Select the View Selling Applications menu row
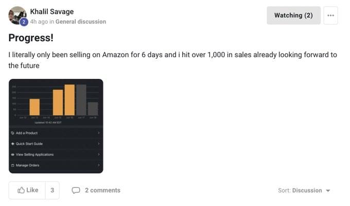This screenshot has width=350, height=206. click(x=56, y=154)
